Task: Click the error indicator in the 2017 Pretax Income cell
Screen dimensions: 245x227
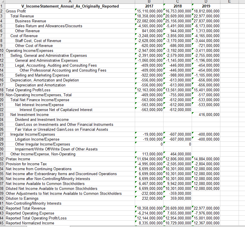Action: (x=136, y=158)
